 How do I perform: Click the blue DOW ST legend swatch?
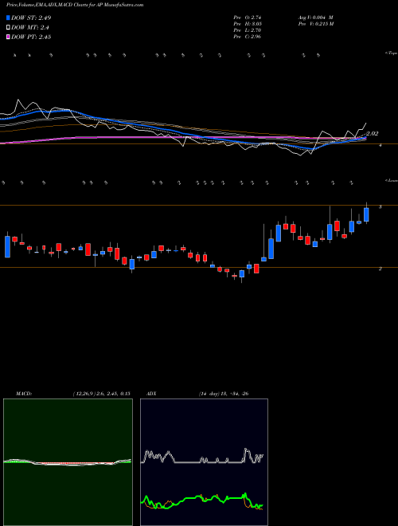pos(9,18)
